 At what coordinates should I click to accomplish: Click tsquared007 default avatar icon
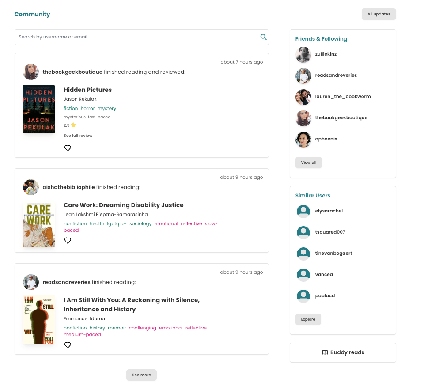(x=303, y=232)
